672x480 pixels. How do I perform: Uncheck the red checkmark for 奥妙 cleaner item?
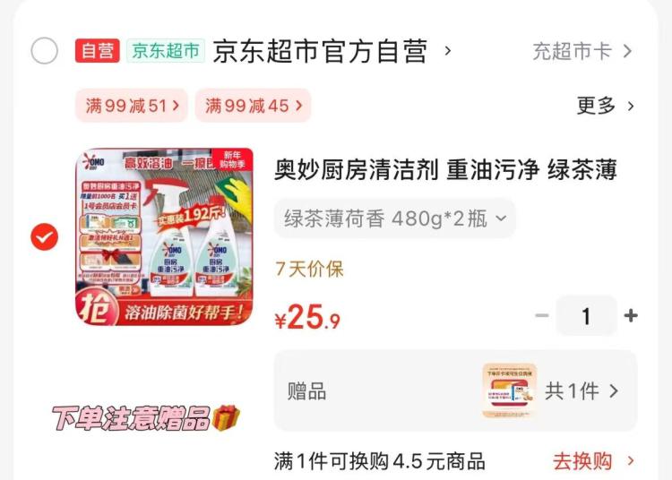[44, 236]
